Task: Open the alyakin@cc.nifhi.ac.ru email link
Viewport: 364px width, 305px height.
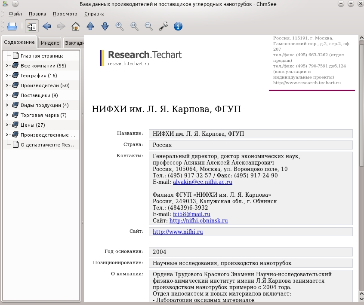Action: coord(202,182)
